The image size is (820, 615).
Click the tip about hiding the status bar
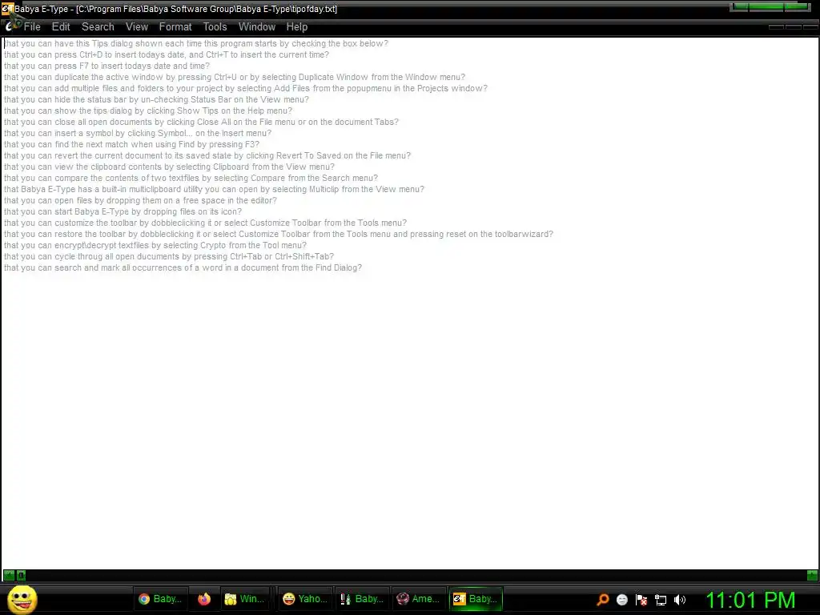[156, 99]
